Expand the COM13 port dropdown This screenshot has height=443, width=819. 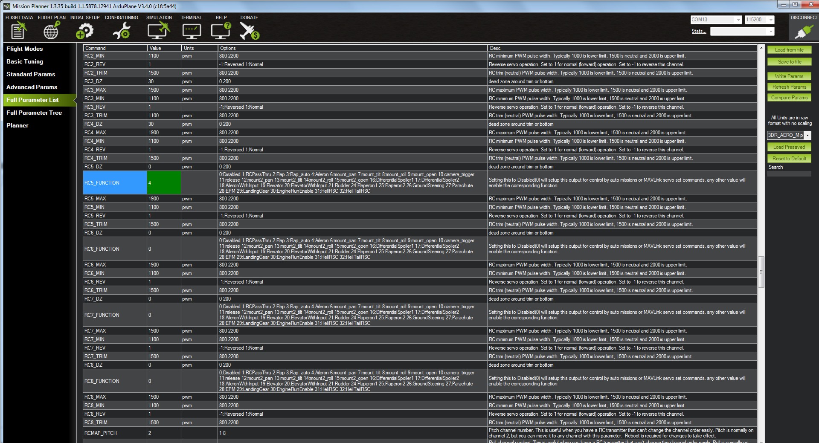[738, 20]
